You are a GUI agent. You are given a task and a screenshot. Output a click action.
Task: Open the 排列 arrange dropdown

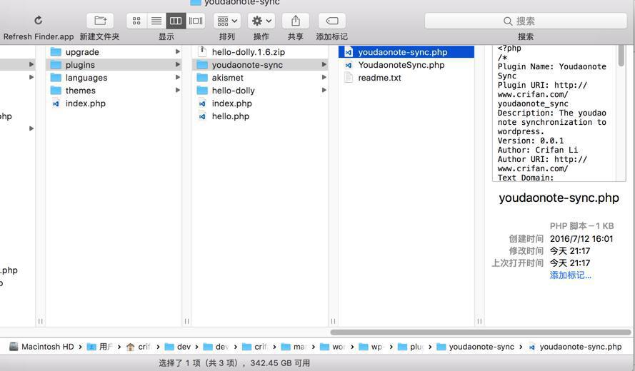click(227, 21)
